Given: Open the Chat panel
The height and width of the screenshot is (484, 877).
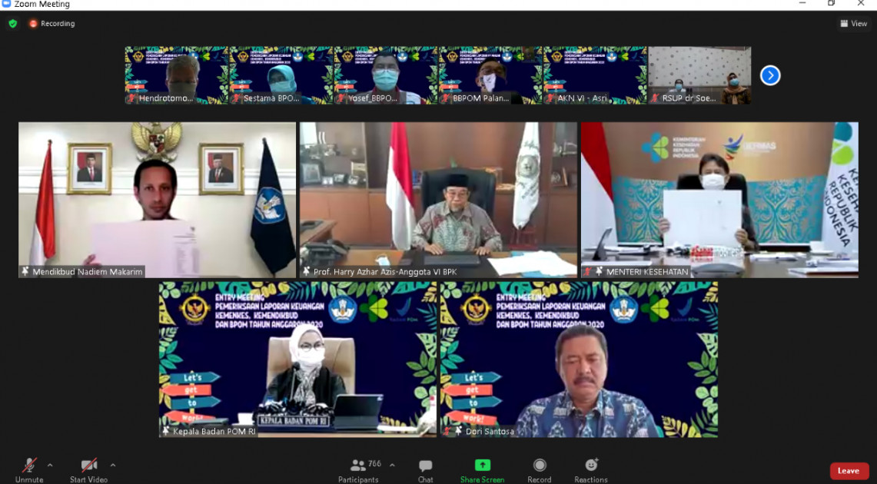Looking at the screenshot, I should (x=425, y=466).
